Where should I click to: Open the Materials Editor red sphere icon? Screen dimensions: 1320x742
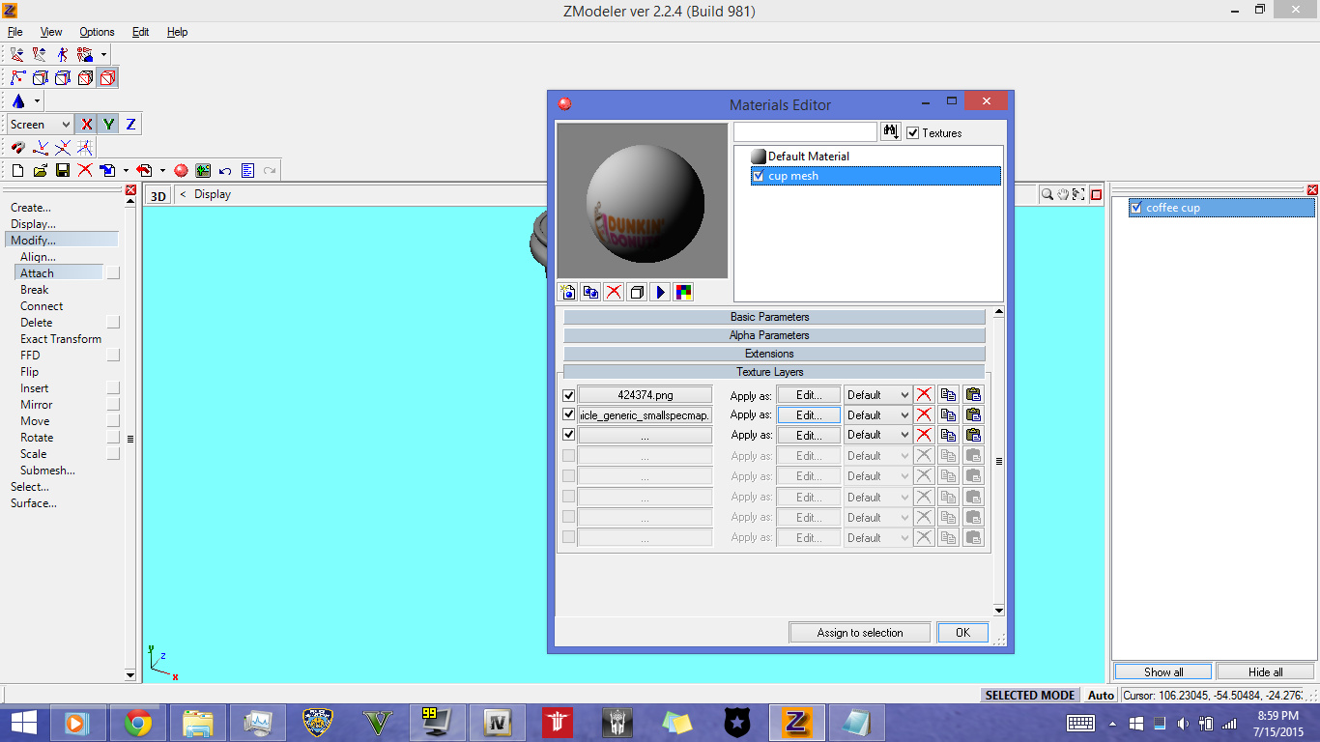(181, 171)
